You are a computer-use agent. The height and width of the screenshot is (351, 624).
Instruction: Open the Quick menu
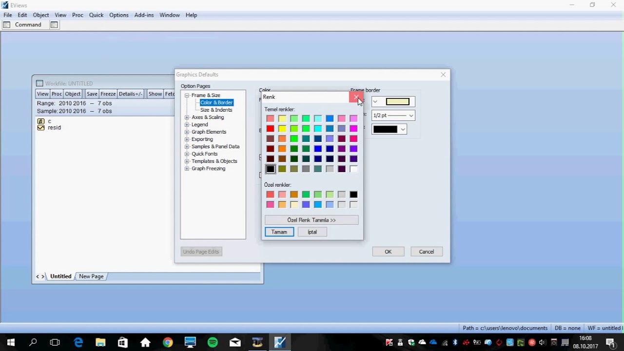(96, 15)
